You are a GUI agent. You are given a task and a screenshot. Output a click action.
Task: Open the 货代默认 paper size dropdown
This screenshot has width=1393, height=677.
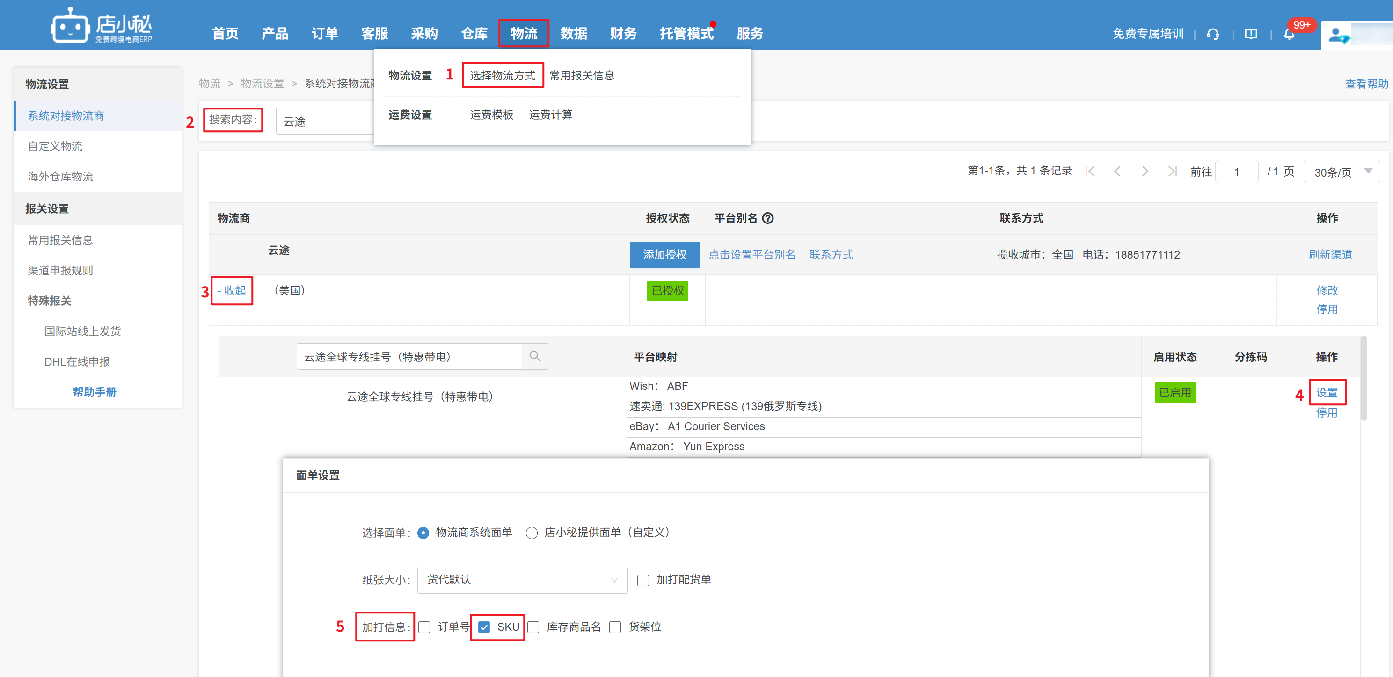point(522,580)
